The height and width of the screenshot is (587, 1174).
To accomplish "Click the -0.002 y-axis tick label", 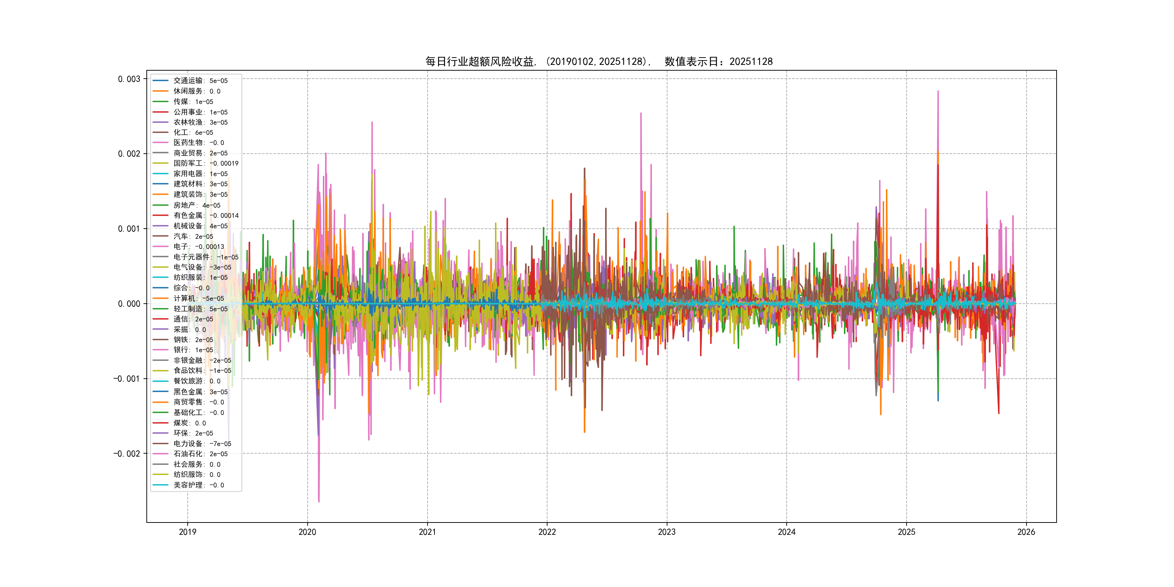I will pyautogui.click(x=127, y=453).
